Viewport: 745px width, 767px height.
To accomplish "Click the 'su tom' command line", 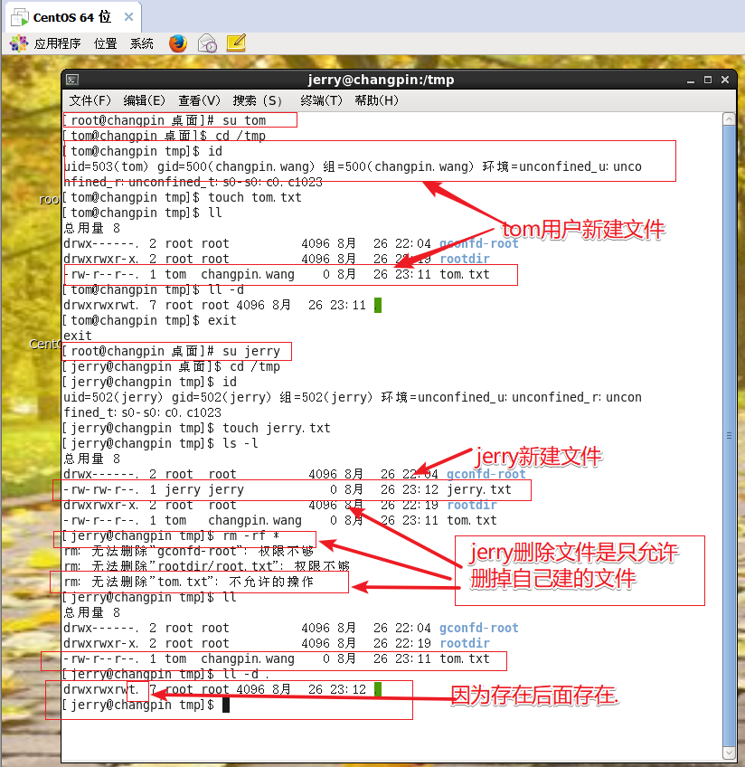I will click(x=165, y=120).
